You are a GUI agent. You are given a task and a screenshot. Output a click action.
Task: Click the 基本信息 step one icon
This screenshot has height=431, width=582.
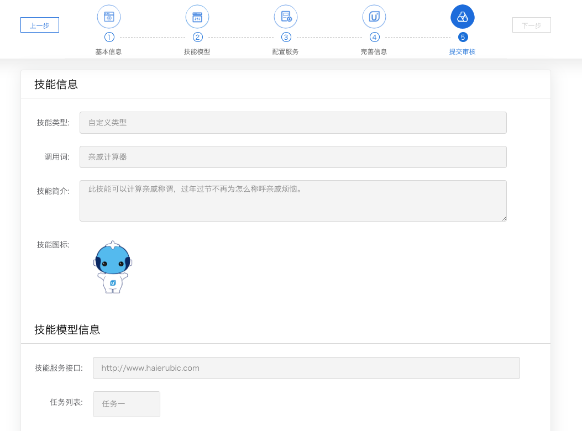pos(109,17)
